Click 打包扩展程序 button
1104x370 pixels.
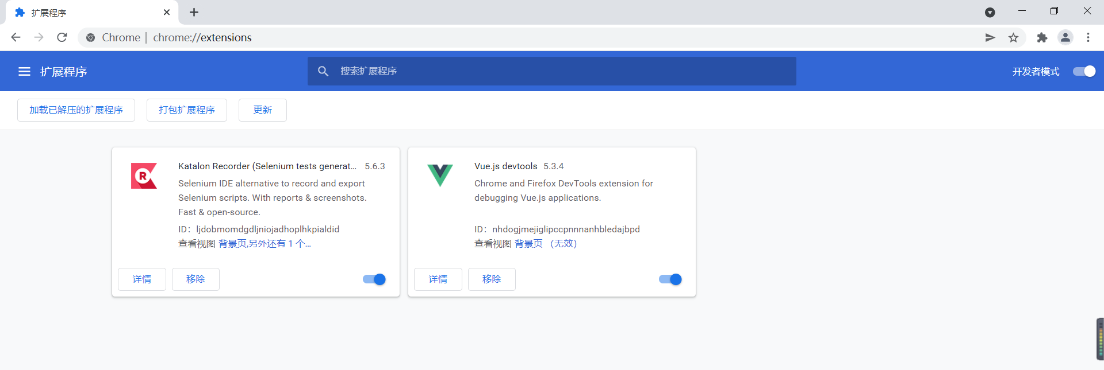click(x=187, y=110)
